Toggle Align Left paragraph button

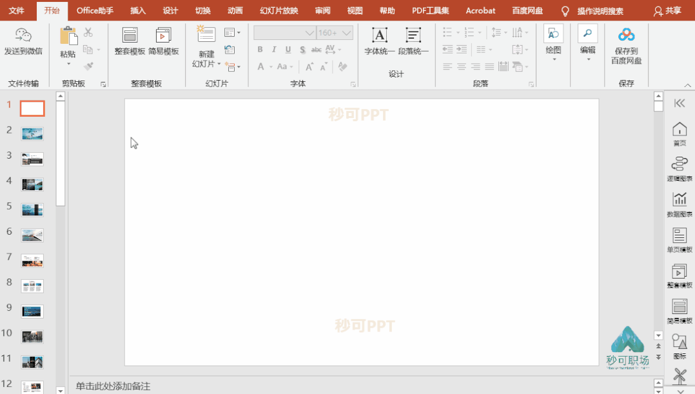pos(447,66)
